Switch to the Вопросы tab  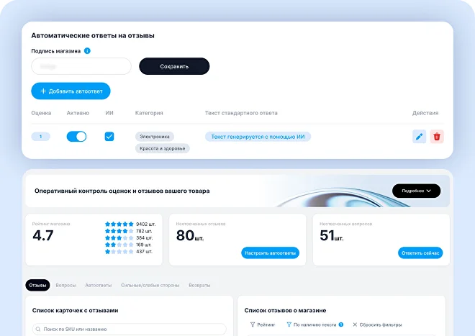click(x=65, y=285)
